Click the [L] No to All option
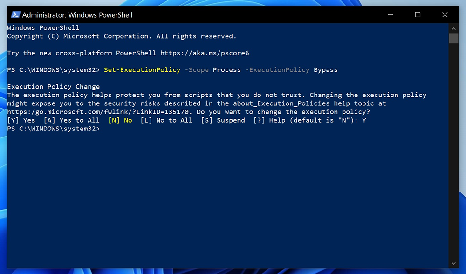Viewport: 466px width, 274px height. point(167,120)
